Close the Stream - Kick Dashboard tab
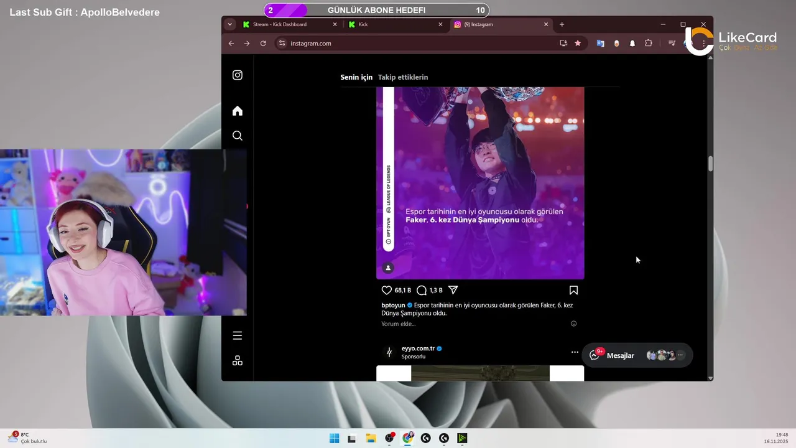Viewport: 796px width, 448px height. 335,24
